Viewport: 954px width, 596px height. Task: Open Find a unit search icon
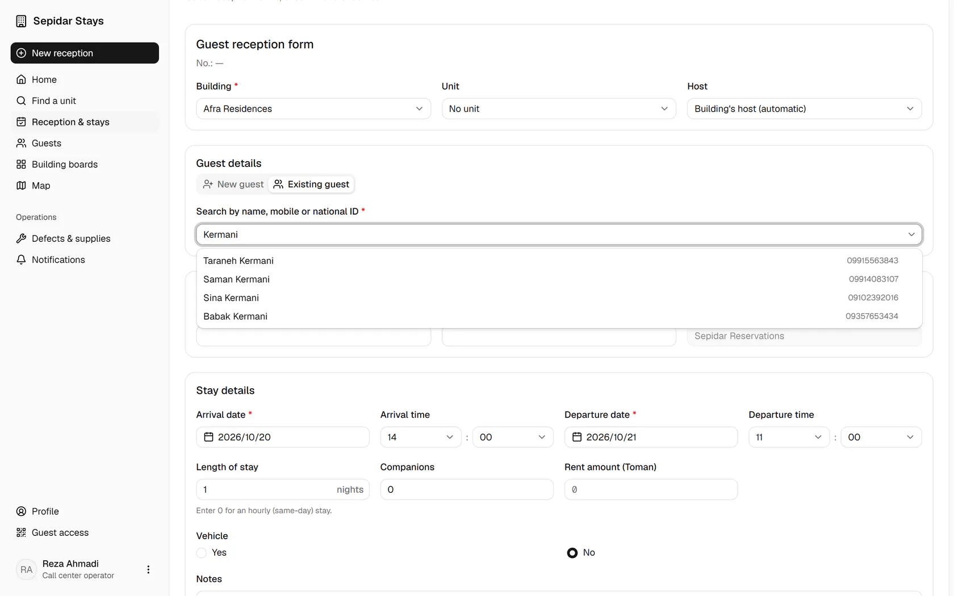pyautogui.click(x=21, y=100)
